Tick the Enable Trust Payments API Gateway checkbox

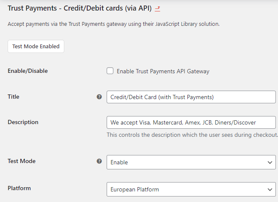pyautogui.click(x=110, y=71)
